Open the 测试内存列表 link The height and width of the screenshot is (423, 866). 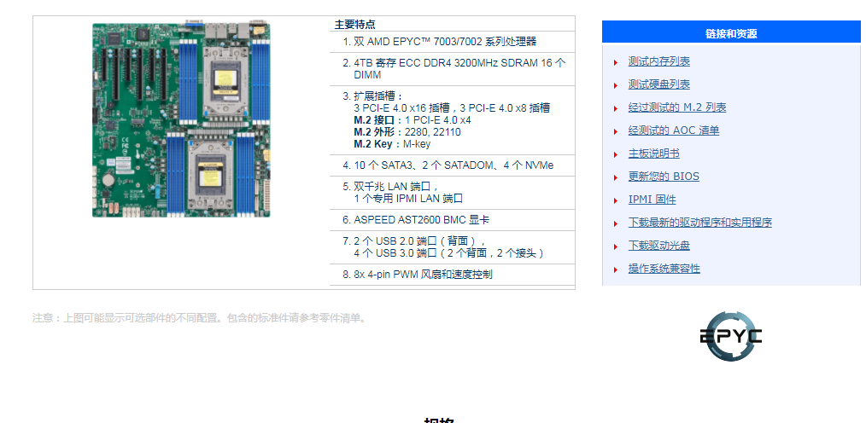pyautogui.click(x=658, y=61)
